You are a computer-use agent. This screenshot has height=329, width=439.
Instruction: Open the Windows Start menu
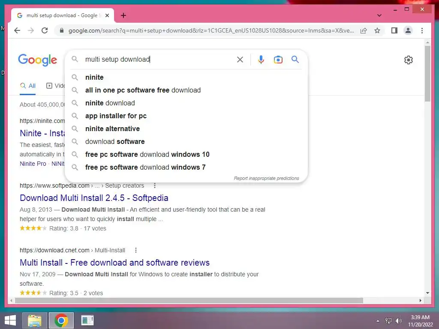click(x=10, y=320)
